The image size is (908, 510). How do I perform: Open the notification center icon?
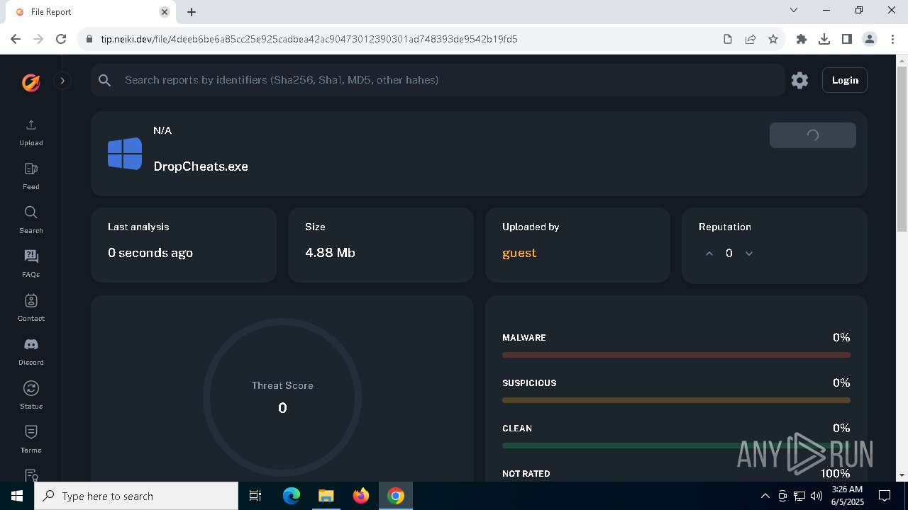coord(885,496)
